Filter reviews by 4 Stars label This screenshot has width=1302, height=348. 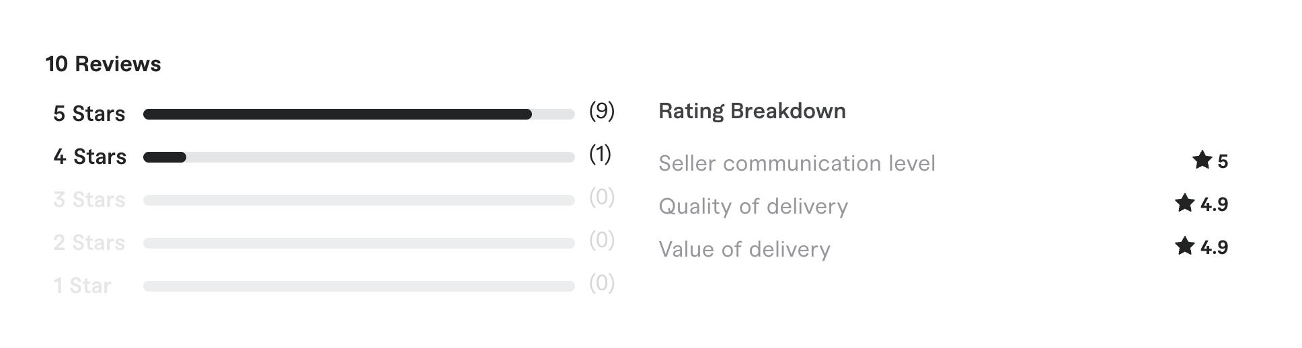[90, 157]
